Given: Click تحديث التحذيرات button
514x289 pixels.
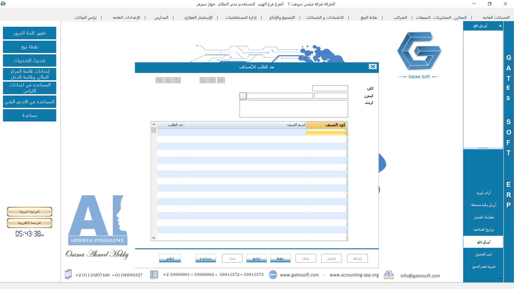Looking at the screenshot, I should (29, 60).
